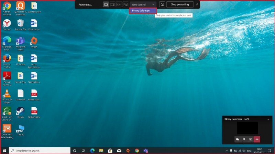Open the volume tray icon
The width and height of the screenshot is (275, 154).
244,151
